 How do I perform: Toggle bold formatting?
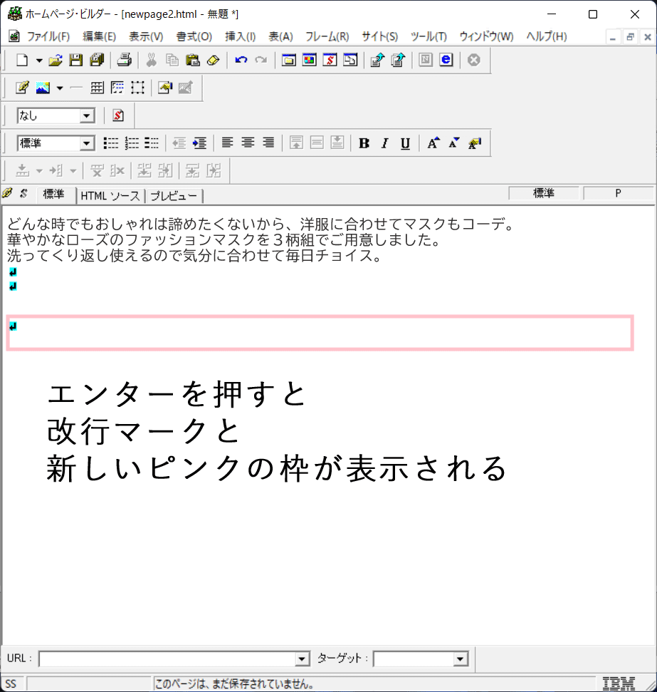click(x=364, y=143)
